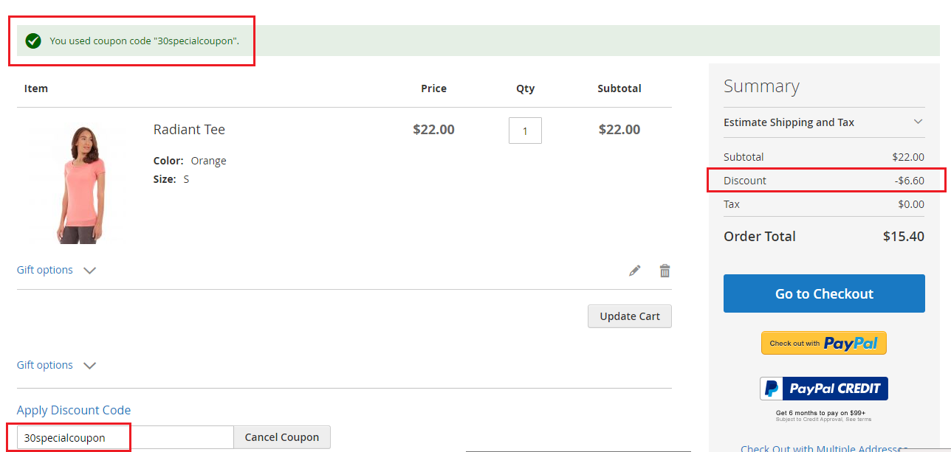The width and height of the screenshot is (951, 452).
Task: Expand the order-level Gift options chevron below Update Cart
Action: pos(89,366)
